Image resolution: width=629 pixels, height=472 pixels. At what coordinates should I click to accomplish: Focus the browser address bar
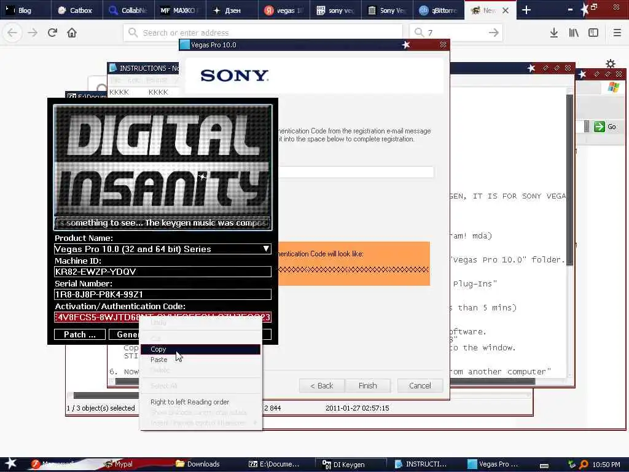coord(263,33)
